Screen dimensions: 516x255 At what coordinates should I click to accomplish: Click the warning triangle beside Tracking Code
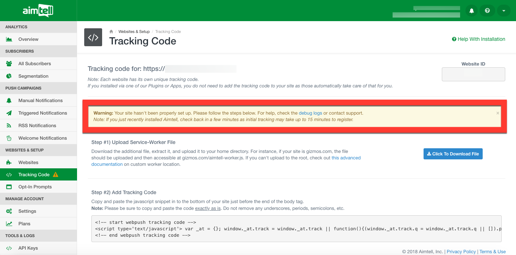point(56,175)
